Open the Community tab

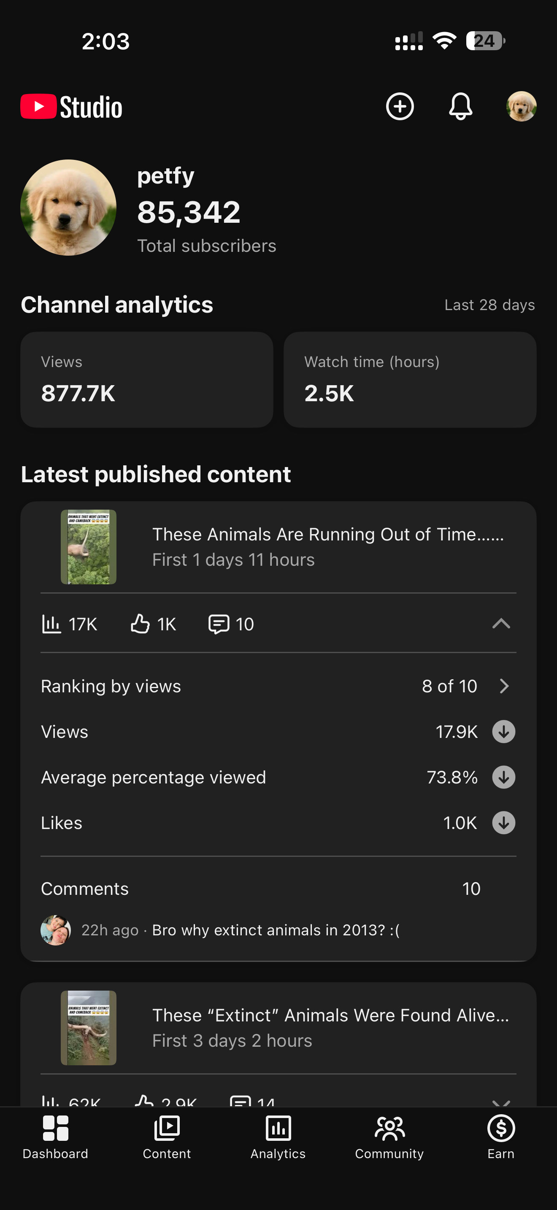(389, 1137)
